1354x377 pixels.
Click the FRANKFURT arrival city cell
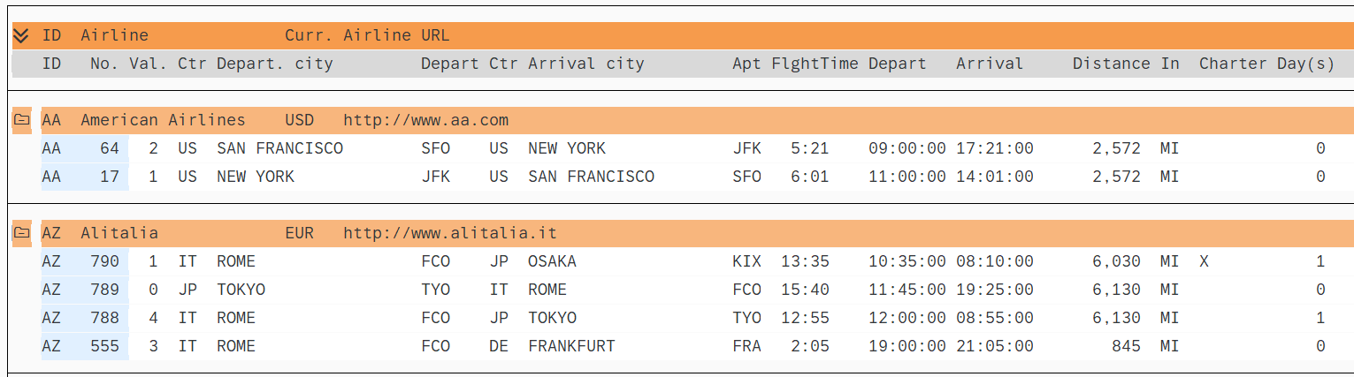[571, 346]
